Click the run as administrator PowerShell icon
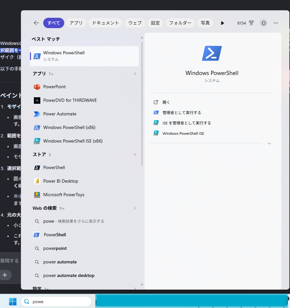The image size is (290, 308). 156,112
